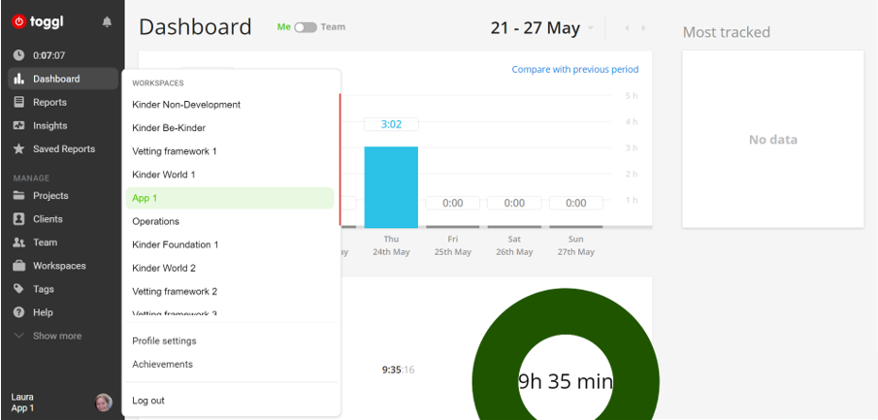Image resolution: width=878 pixels, height=420 pixels.
Task: Open the running timer 0:07:07
Action: pos(49,55)
